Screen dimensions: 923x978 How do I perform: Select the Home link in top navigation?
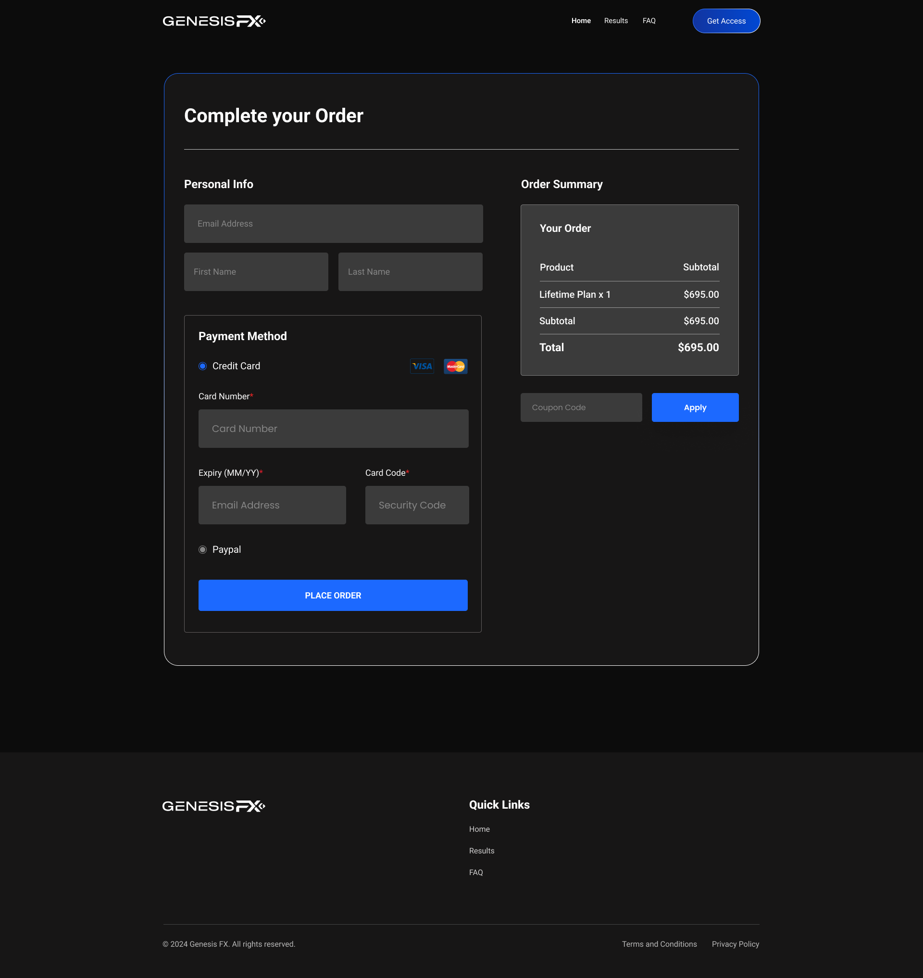point(581,21)
